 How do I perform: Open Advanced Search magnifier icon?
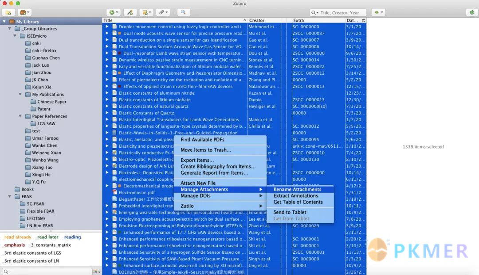(183, 12)
